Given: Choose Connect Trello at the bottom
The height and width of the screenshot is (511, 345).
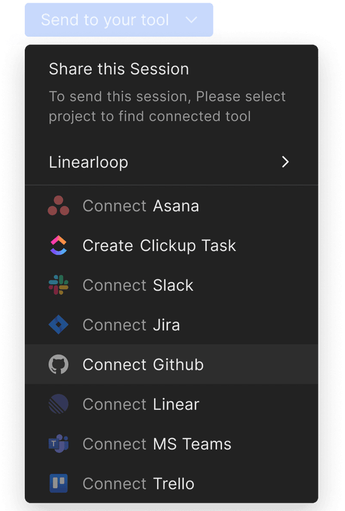Looking at the screenshot, I should click(139, 483).
